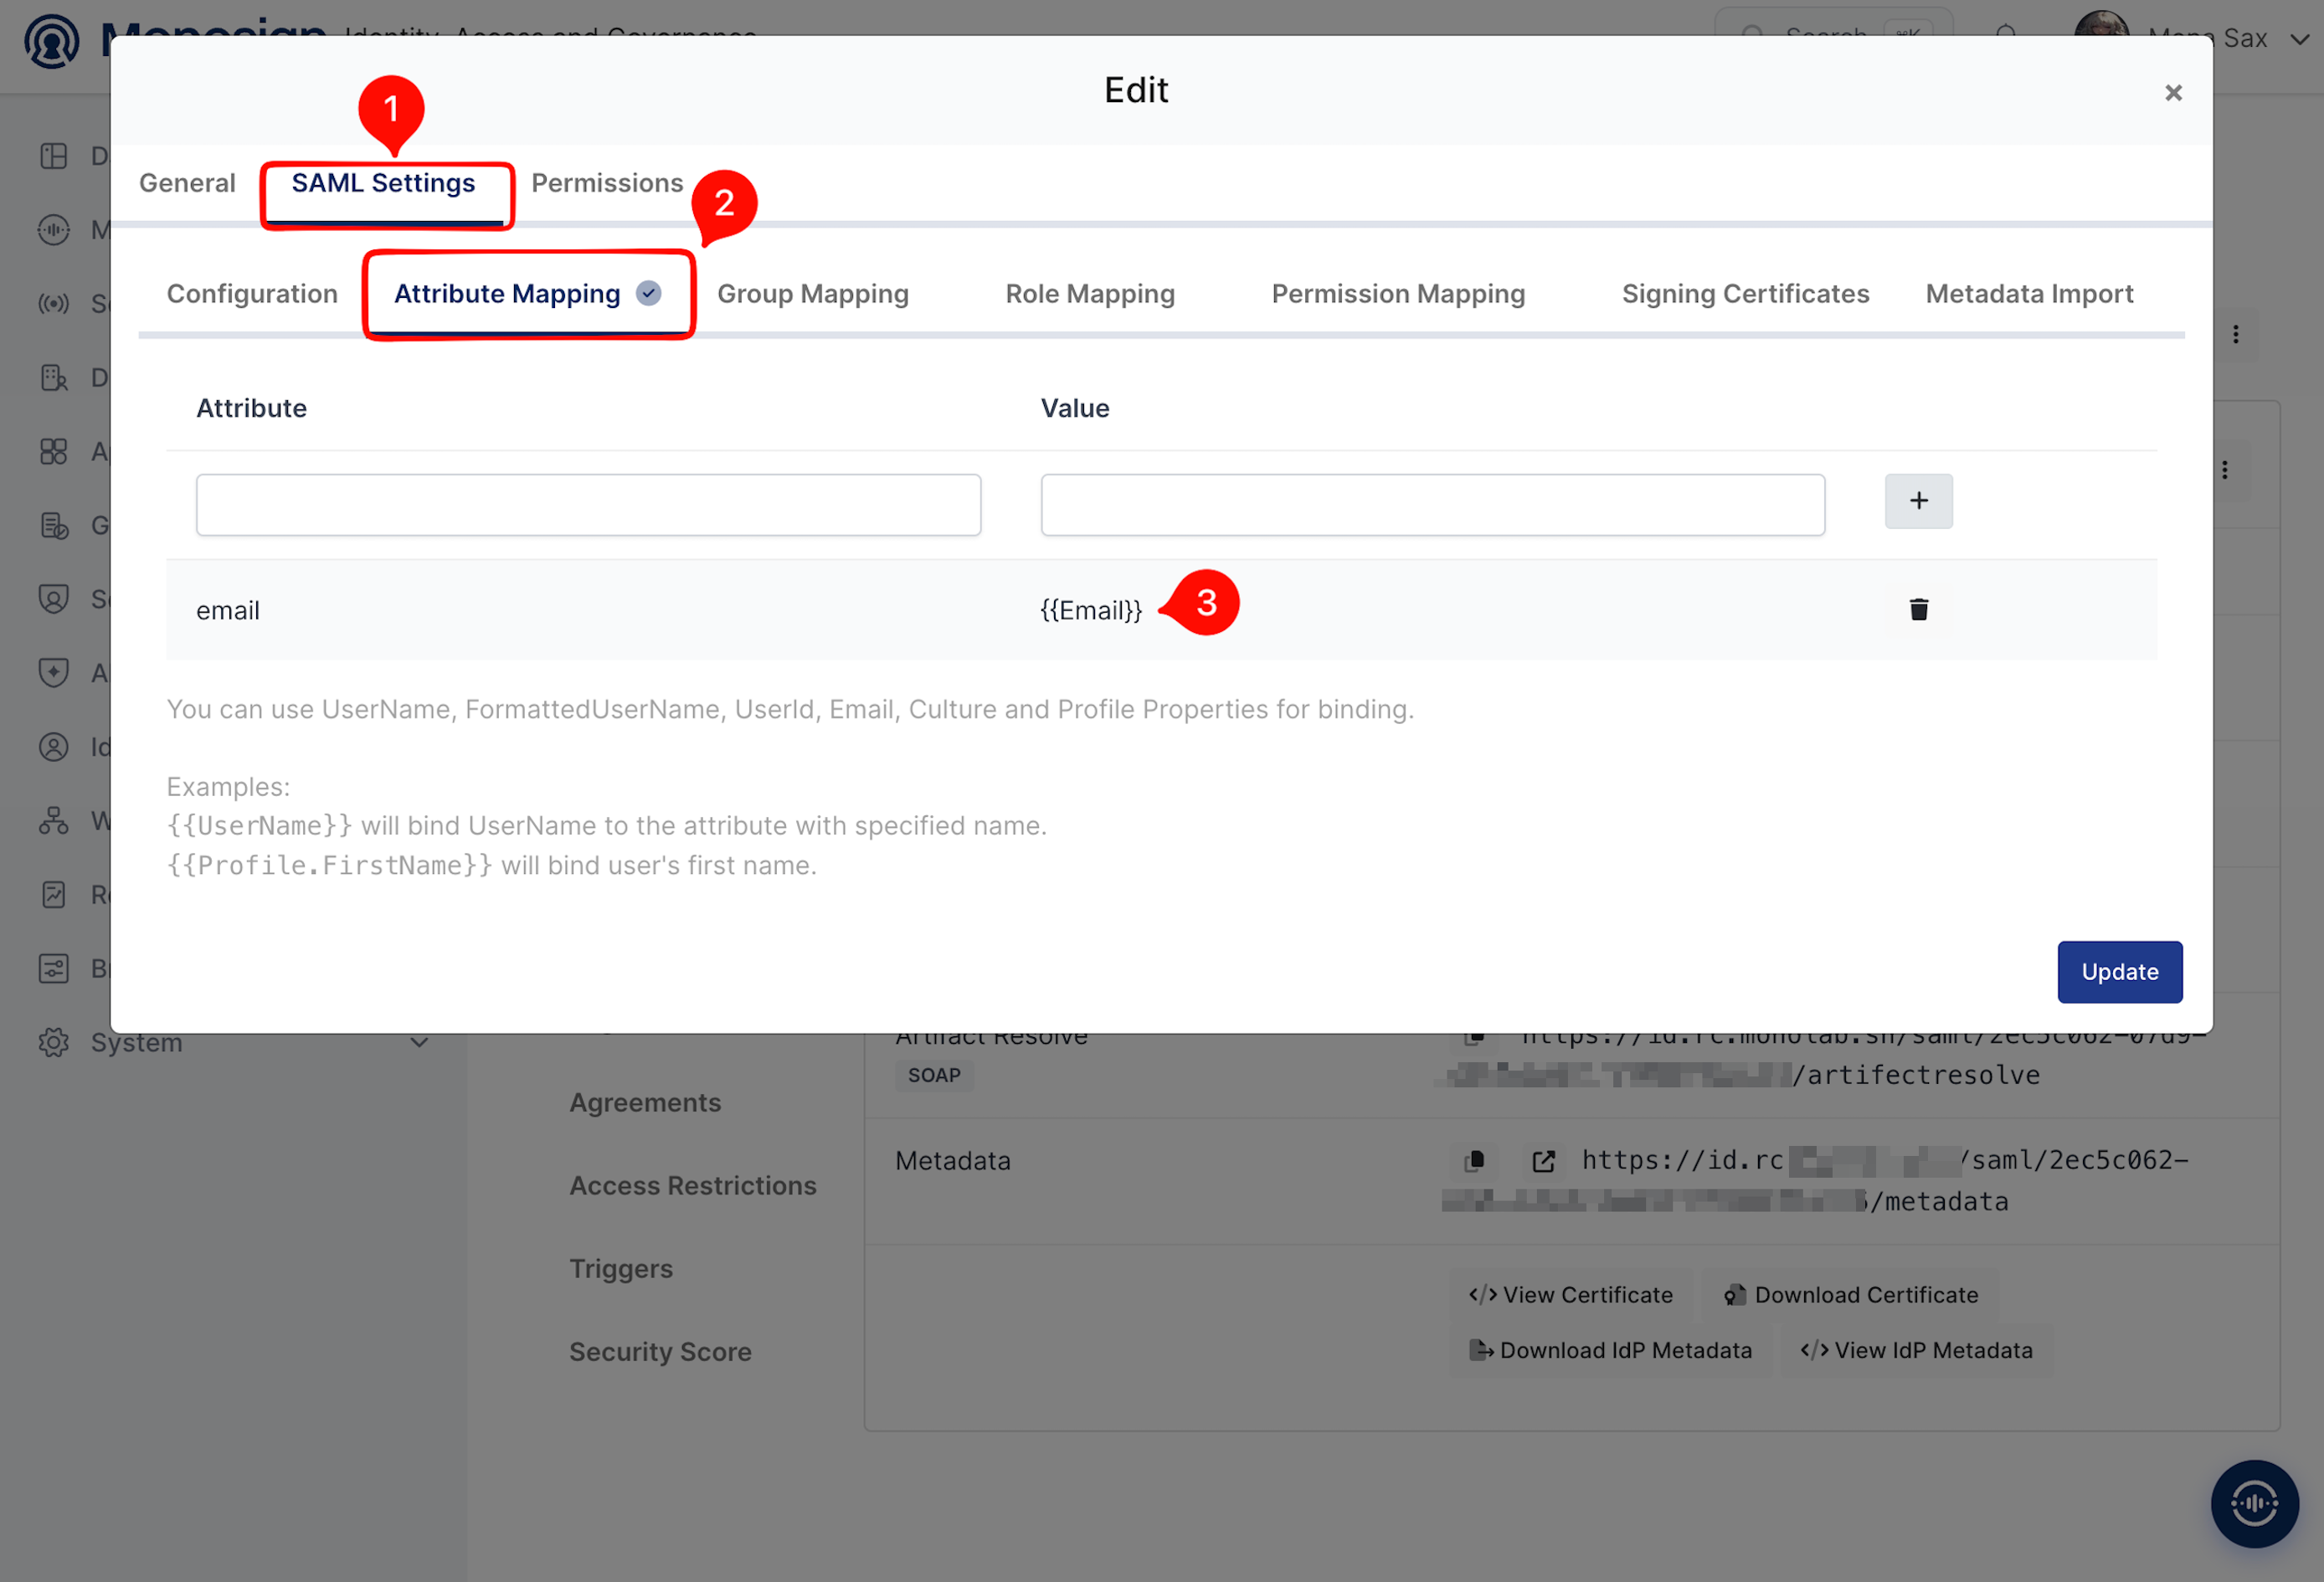
Task: Expand the System sidebar section
Action: pyautogui.click(x=419, y=1042)
